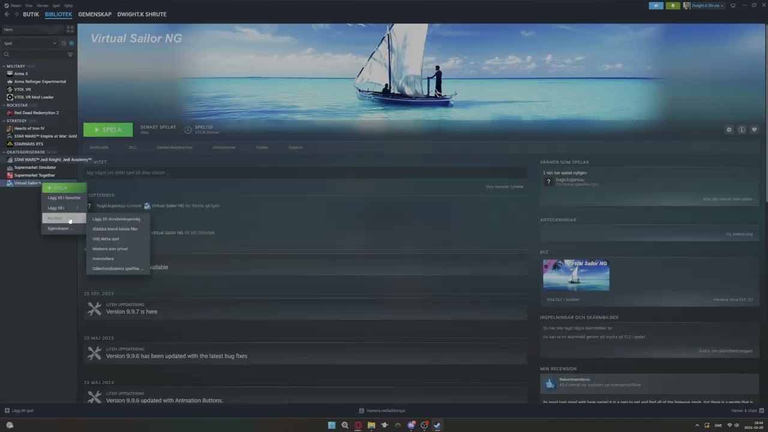Click the thumbs-up recommended icon
768x432 pixels.
pos(550,383)
